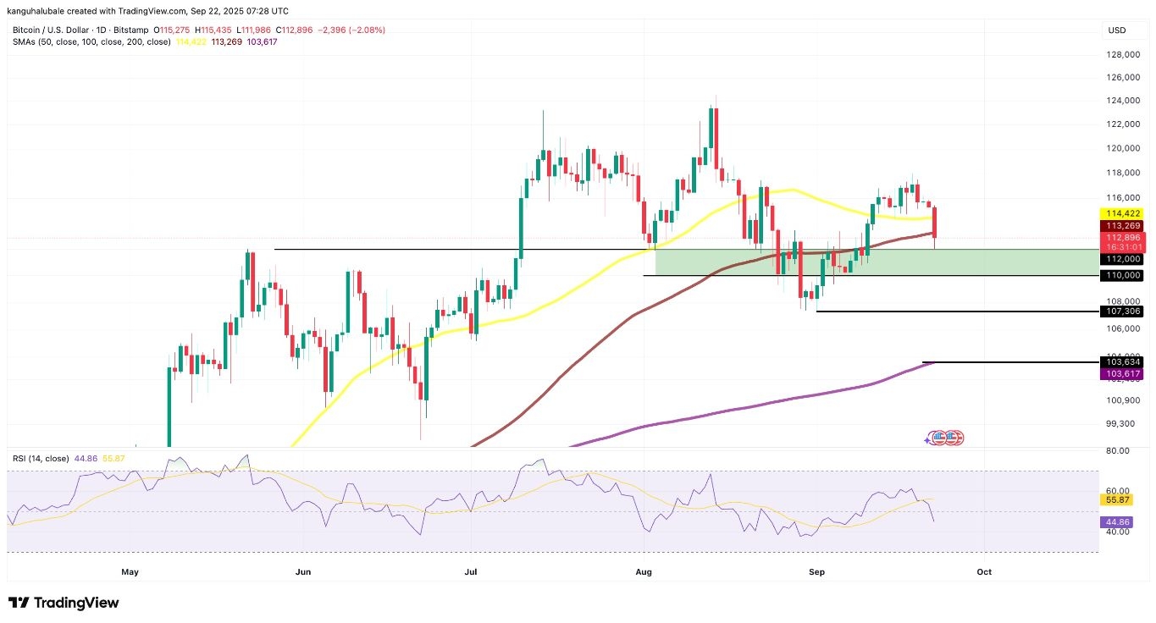This screenshot has width=1156, height=623.
Task: Click the rightmost flag event bubble
Action: (x=960, y=438)
